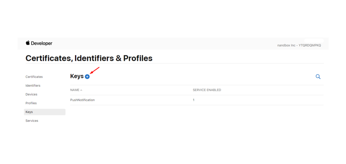Open the Profiles sidebar item
This screenshot has height=164, width=346.
[31, 103]
